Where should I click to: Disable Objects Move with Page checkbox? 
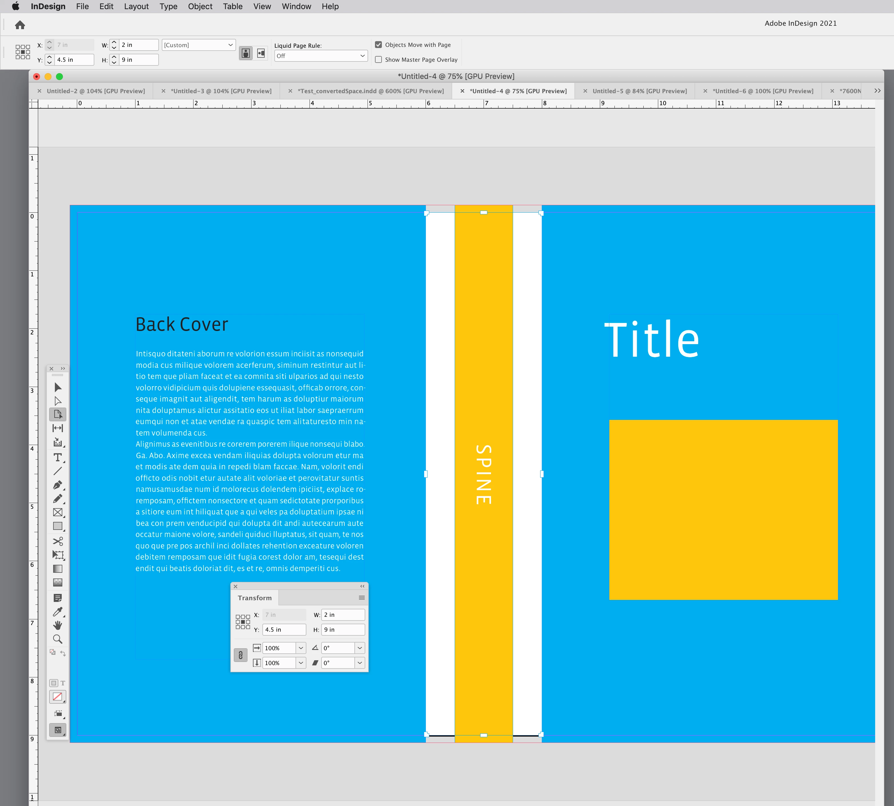379,45
